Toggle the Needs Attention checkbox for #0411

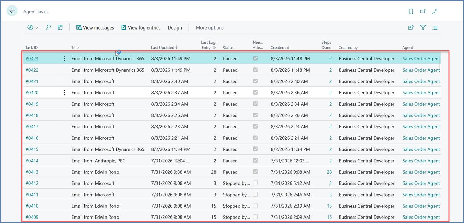pos(255,194)
